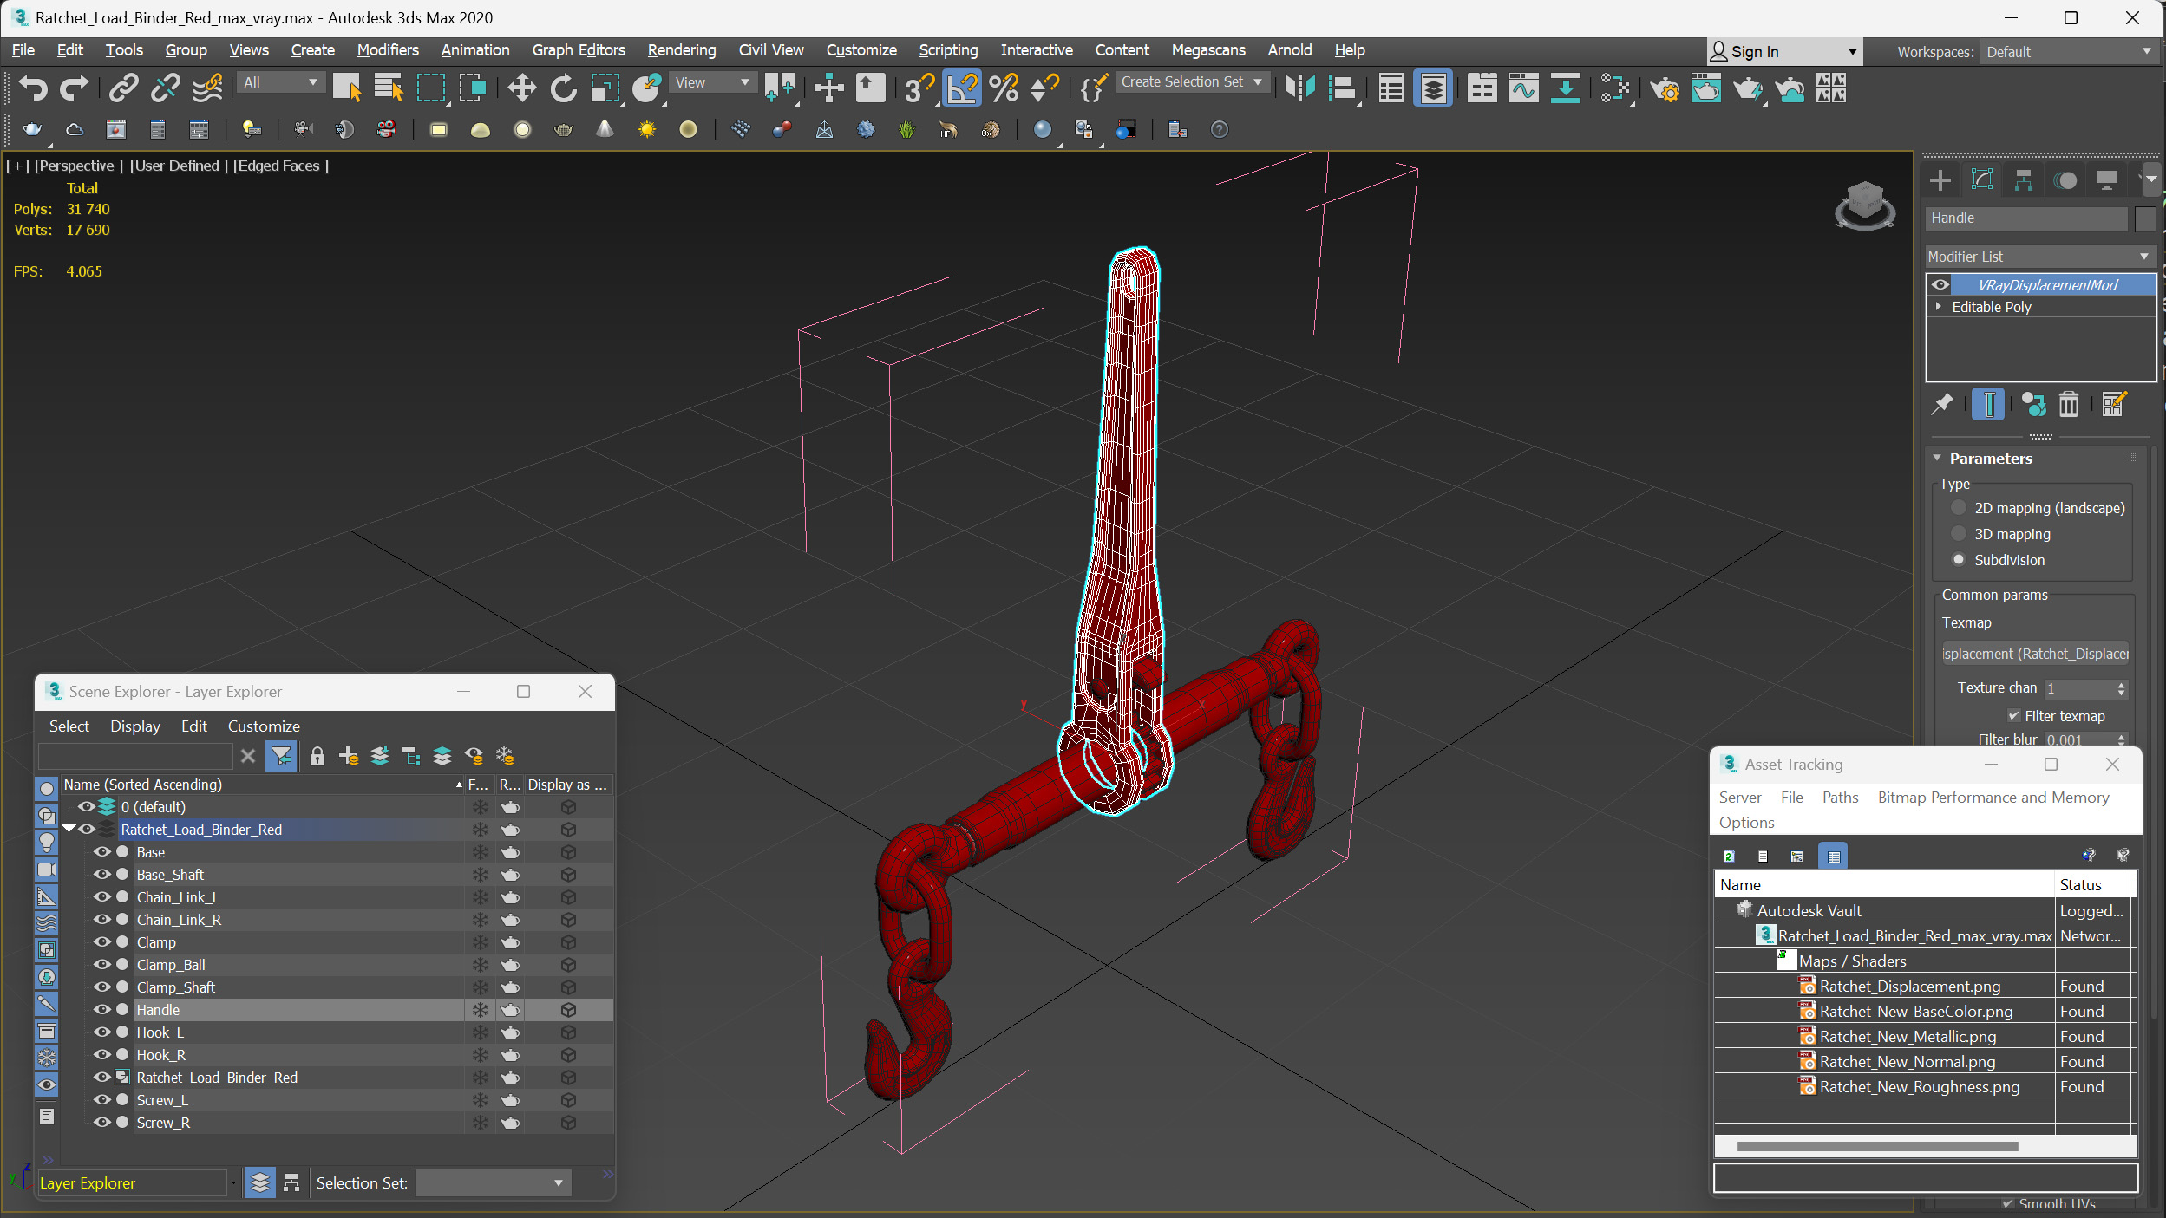Open Customize menu in Layer Explorer

264,726
